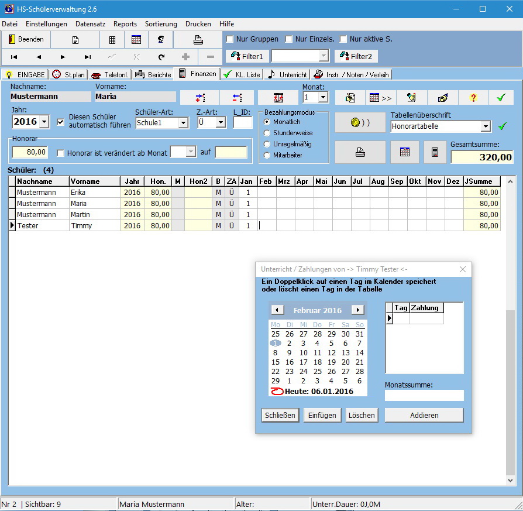Expand the Jahr 2016 dropdown
This screenshot has width=523, height=511.
pyautogui.click(x=44, y=122)
